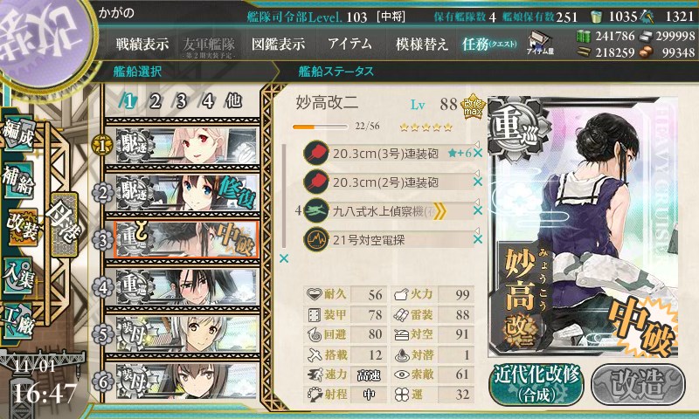Remove all equipment with the lower teal X
The width and height of the screenshot is (699, 419).
point(283,258)
